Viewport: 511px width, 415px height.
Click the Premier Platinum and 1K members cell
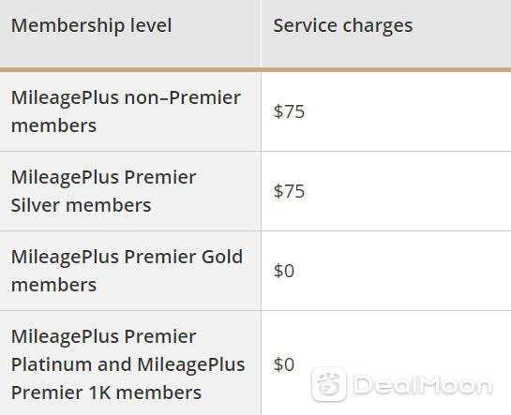click(x=130, y=363)
